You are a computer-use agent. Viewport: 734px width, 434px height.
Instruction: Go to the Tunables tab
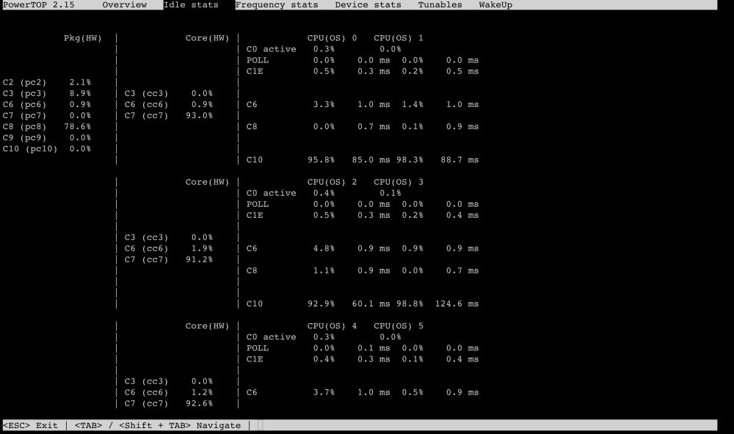coord(440,4)
